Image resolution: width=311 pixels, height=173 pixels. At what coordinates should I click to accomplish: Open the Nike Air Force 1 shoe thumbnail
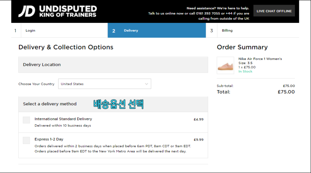click(x=225, y=65)
